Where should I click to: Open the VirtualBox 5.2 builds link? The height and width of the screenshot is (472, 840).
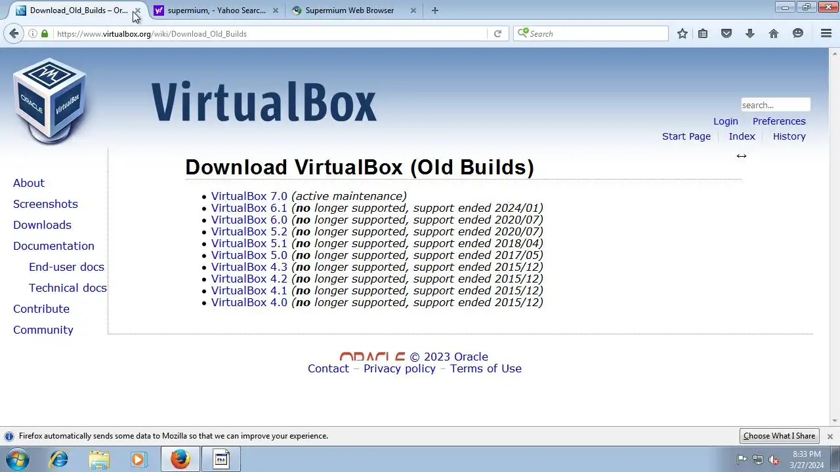pyautogui.click(x=249, y=231)
